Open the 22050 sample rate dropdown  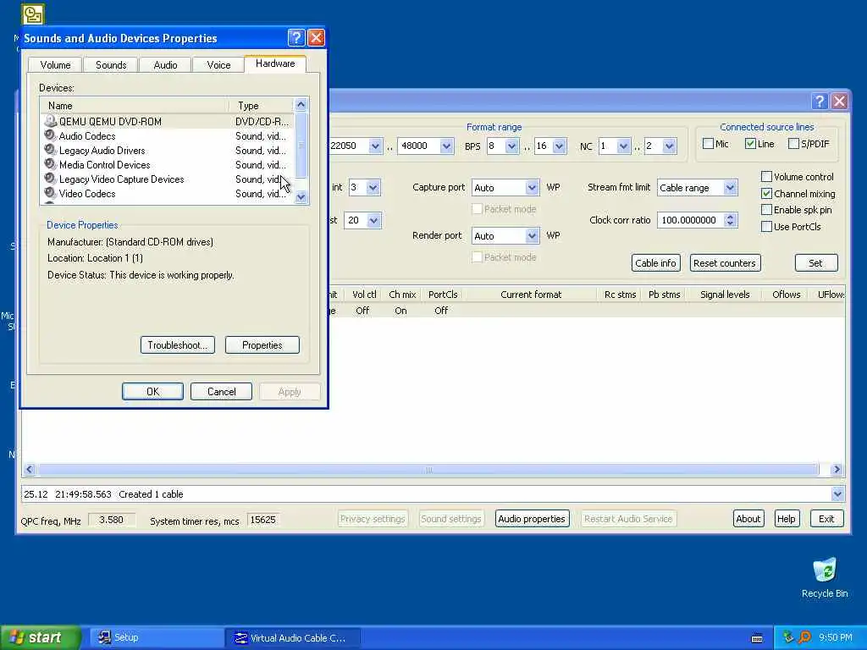(375, 146)
